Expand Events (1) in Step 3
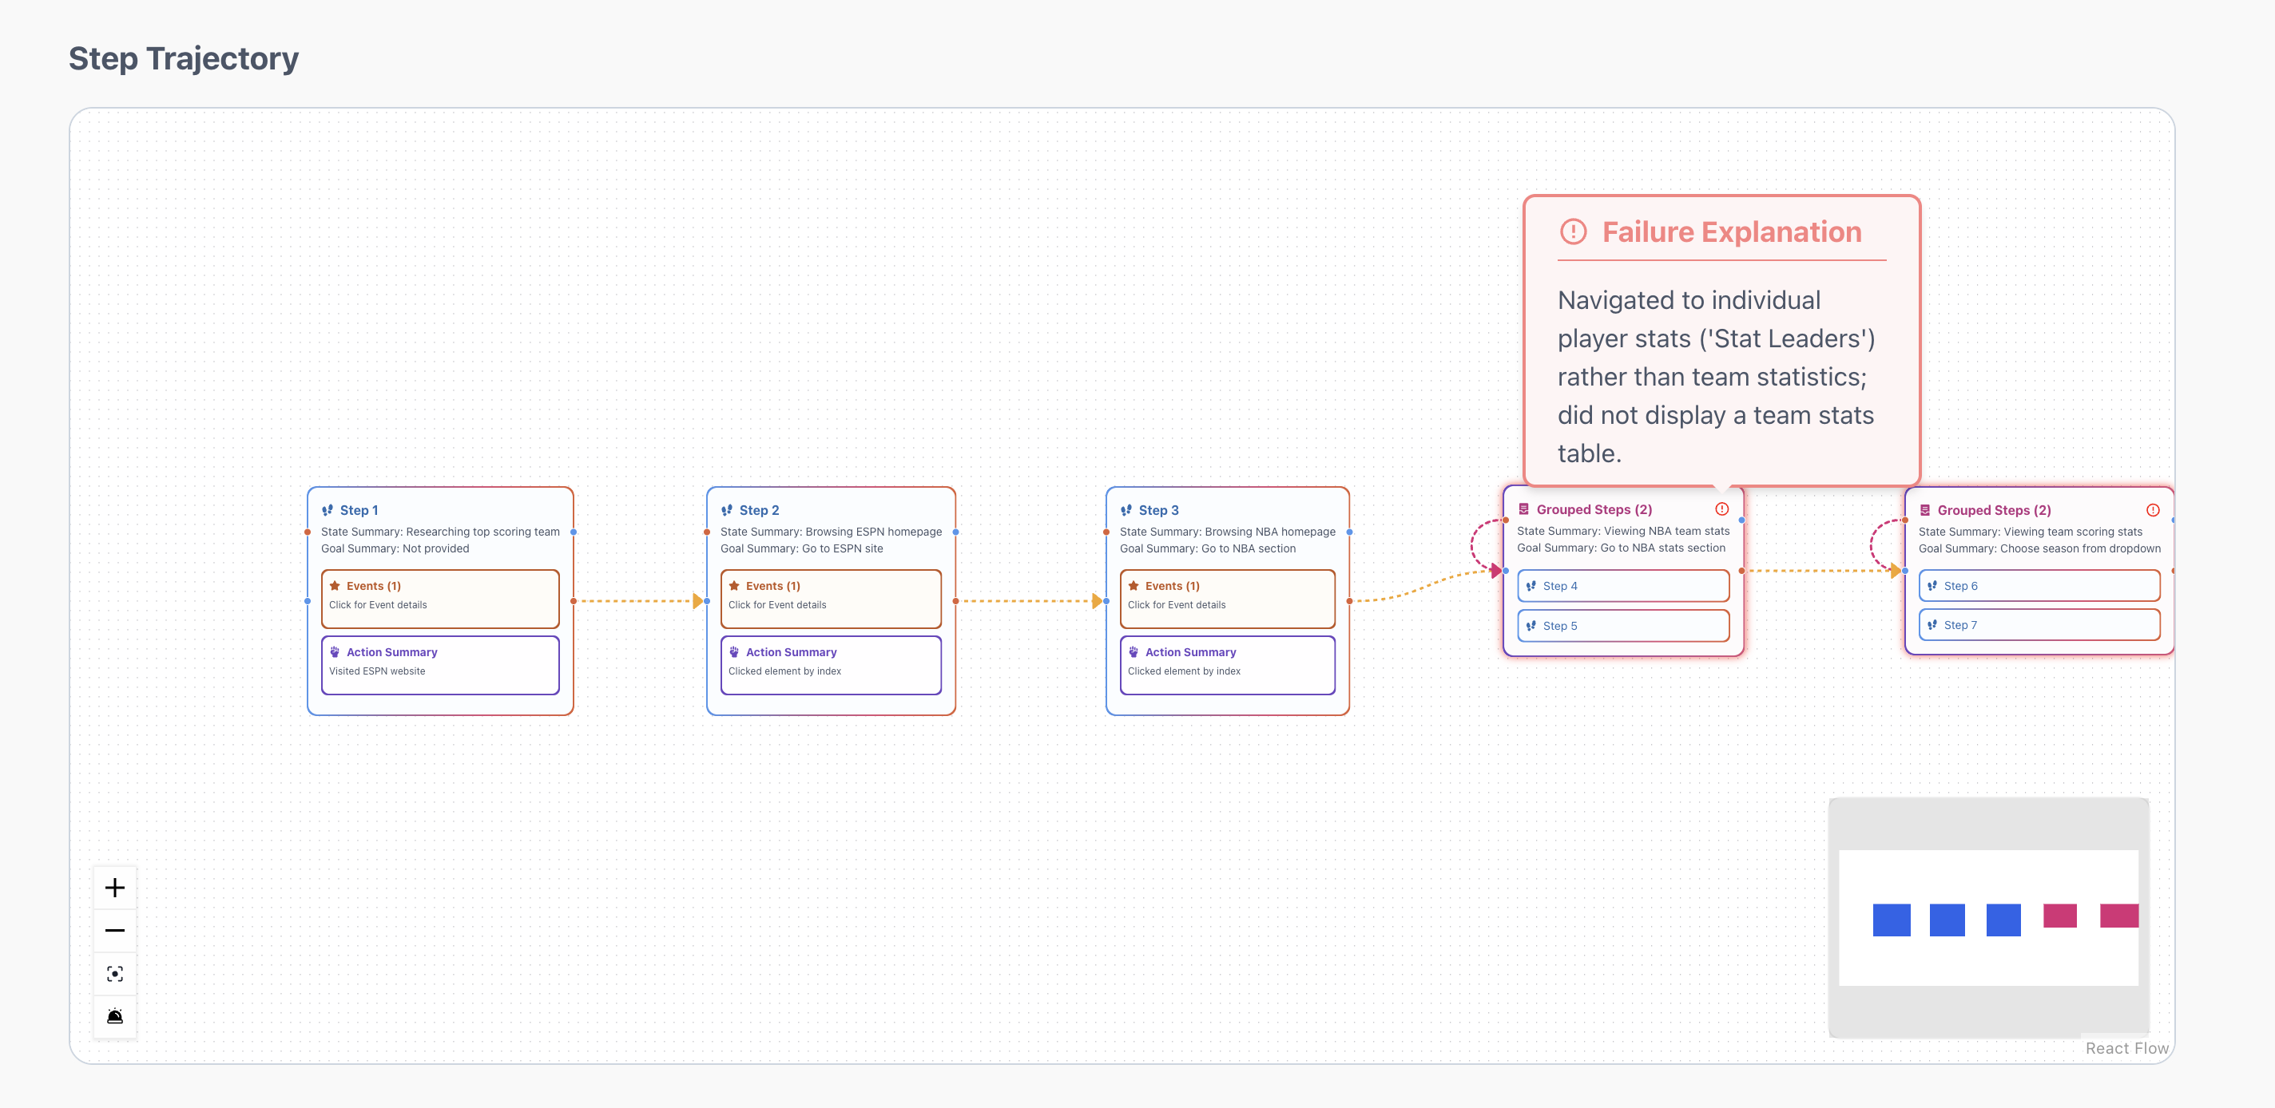This screenshot has width=2275, height=1108. [1227, 598]
